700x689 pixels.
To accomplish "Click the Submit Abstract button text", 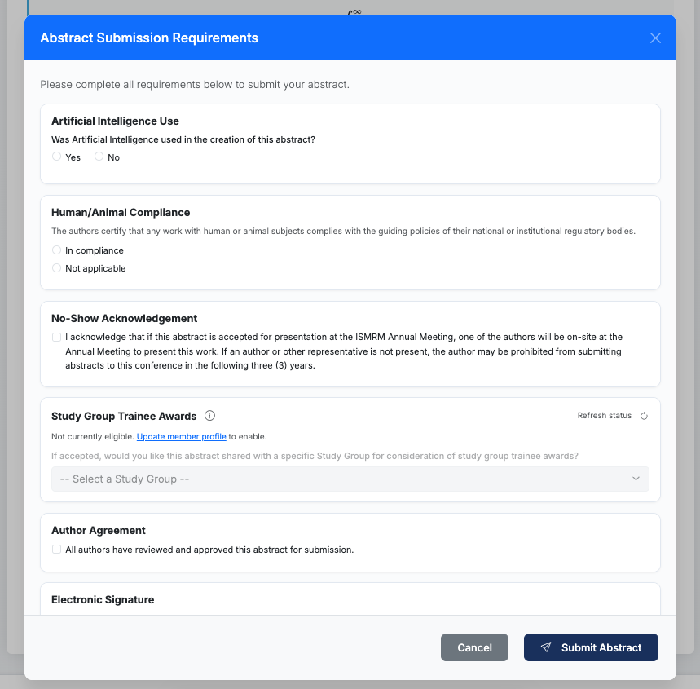I will [x=601, y=647].
